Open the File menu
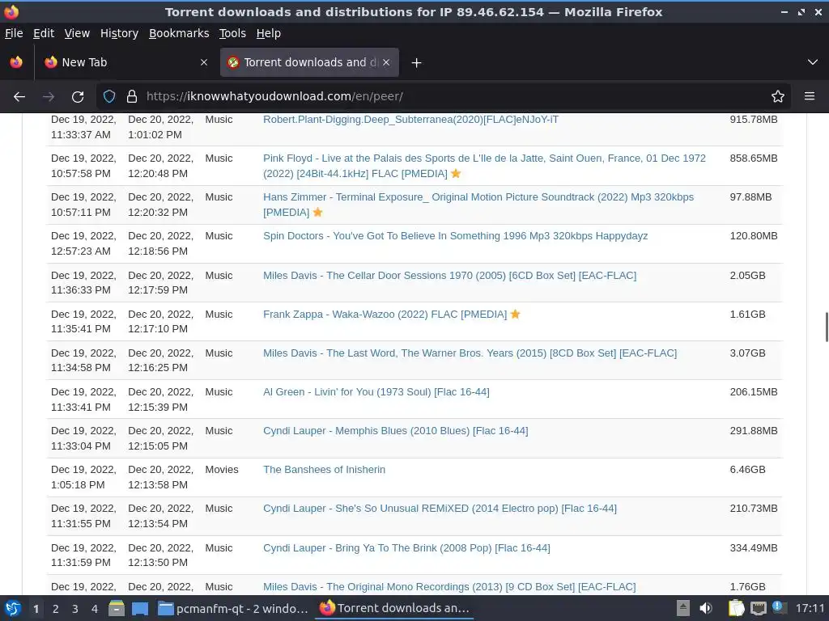This screenshot has width=829, height=621. (x=14, y=33)
